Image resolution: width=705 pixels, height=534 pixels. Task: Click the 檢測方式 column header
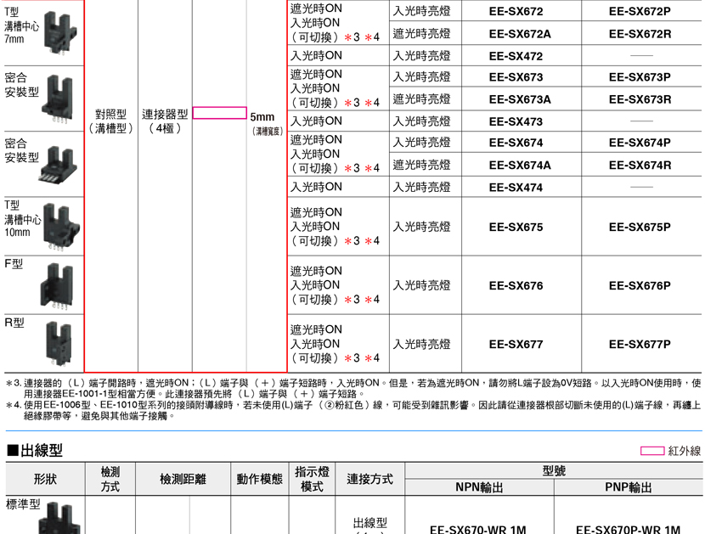[110, 479]
